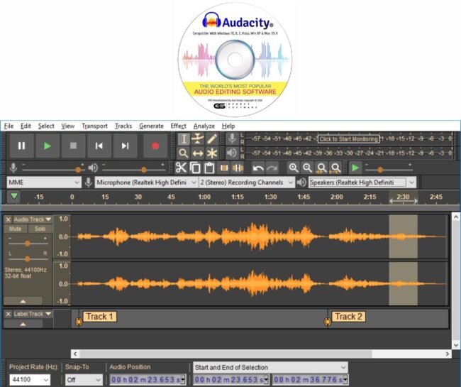Screen dimensions: 461x387
Task: Click the Play-at-speed green button
Action: [355, 168]
